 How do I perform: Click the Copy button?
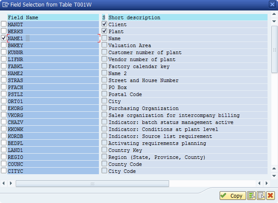click(233, 196)
